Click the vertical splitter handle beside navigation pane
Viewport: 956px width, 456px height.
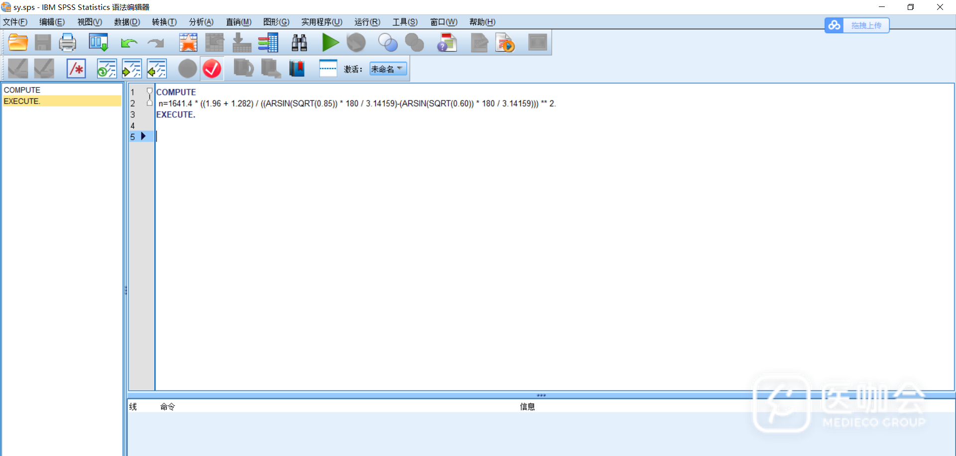pyautogui.click(x=125, y=290)
